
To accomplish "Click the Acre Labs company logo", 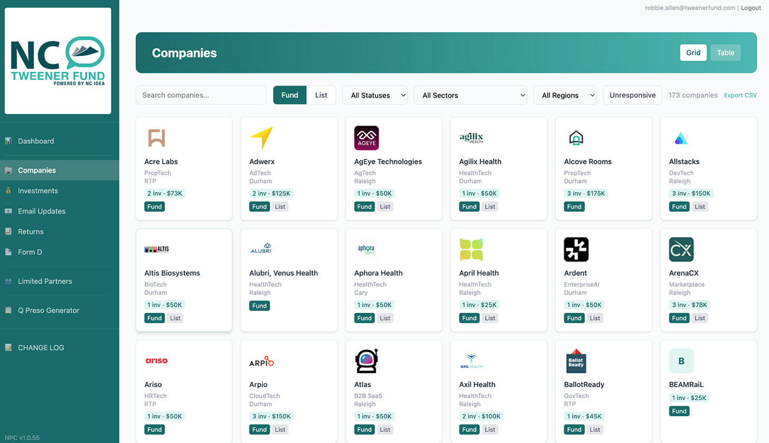I will (156, 138).
